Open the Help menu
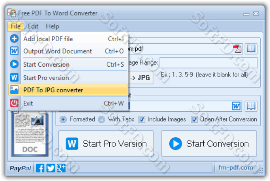This screenshot has width=270, height=181. 52,26
